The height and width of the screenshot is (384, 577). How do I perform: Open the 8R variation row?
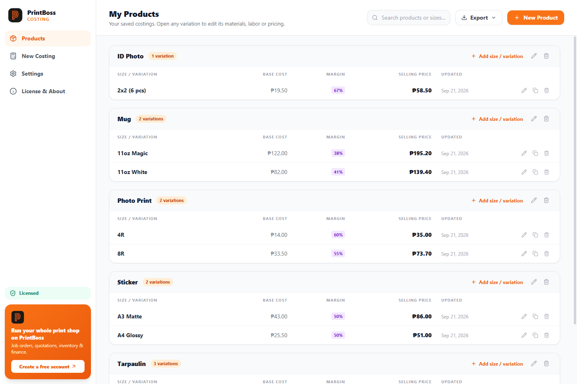335,254
